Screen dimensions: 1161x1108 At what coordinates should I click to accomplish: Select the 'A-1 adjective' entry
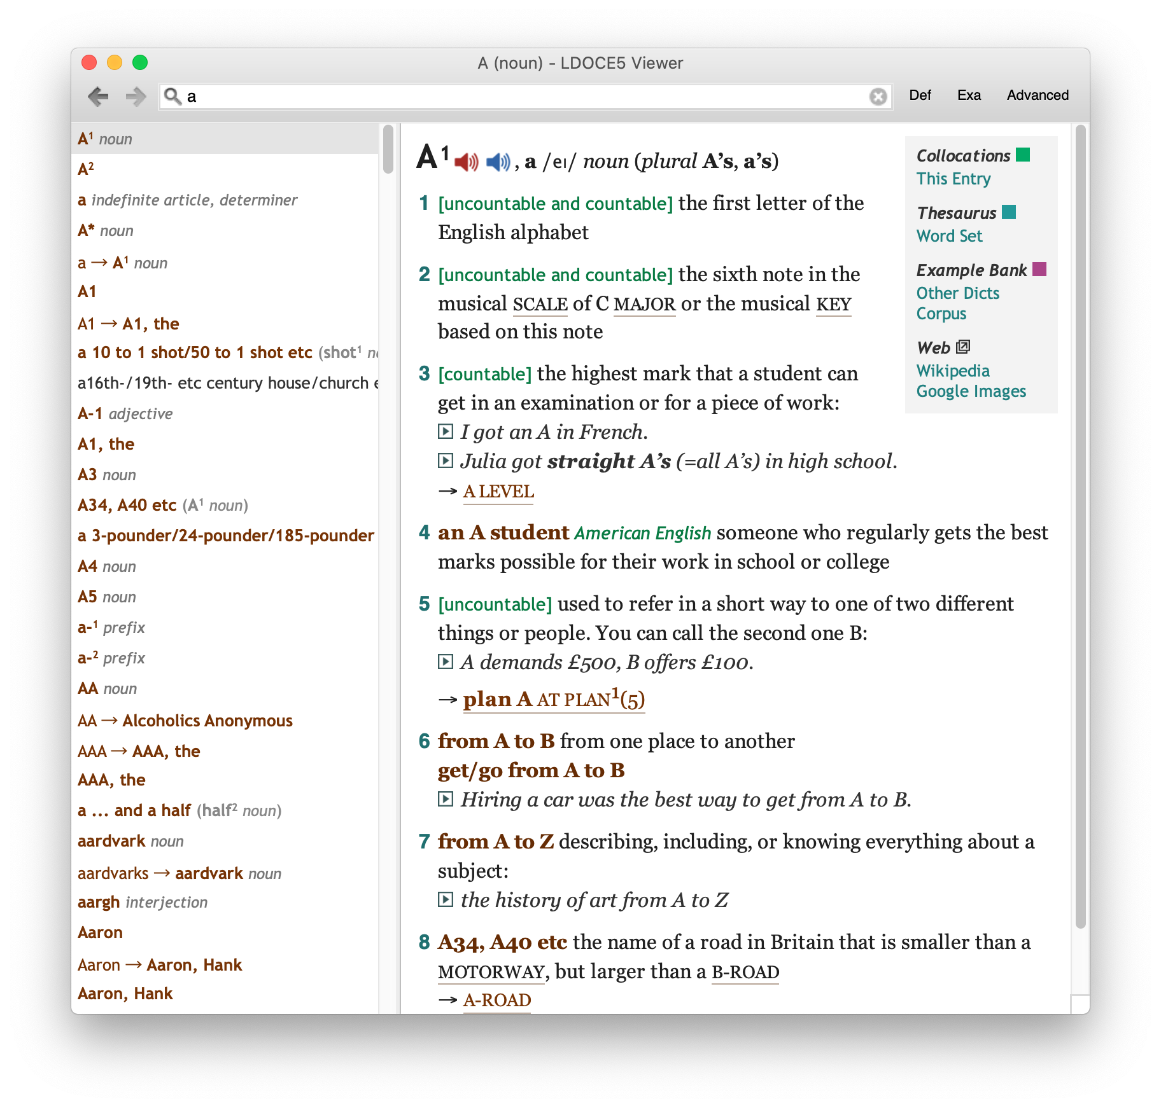pos(225,413)
